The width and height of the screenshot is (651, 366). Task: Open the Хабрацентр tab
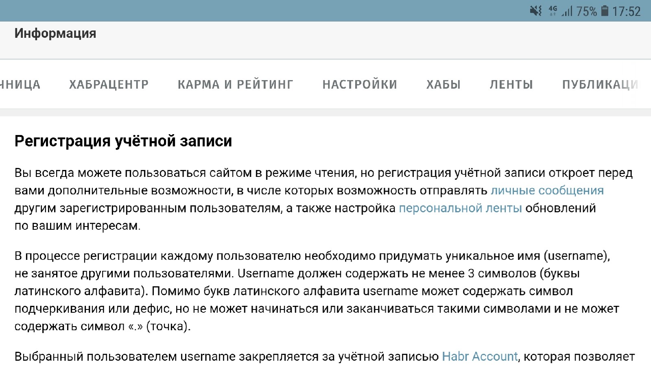click(x=109, y=84)
